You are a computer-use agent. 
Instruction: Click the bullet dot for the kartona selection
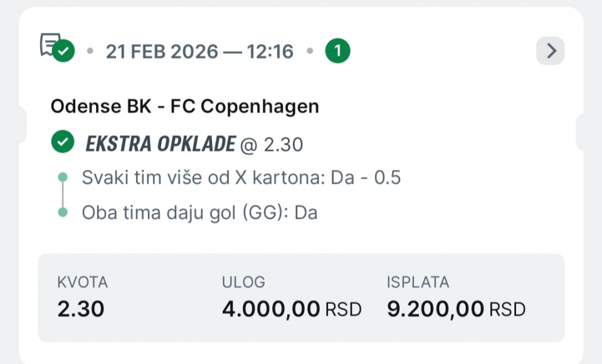coord(63,178)
